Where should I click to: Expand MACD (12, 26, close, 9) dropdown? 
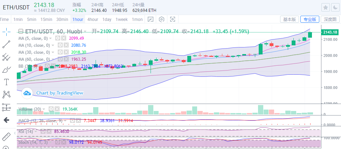[65, 120]
